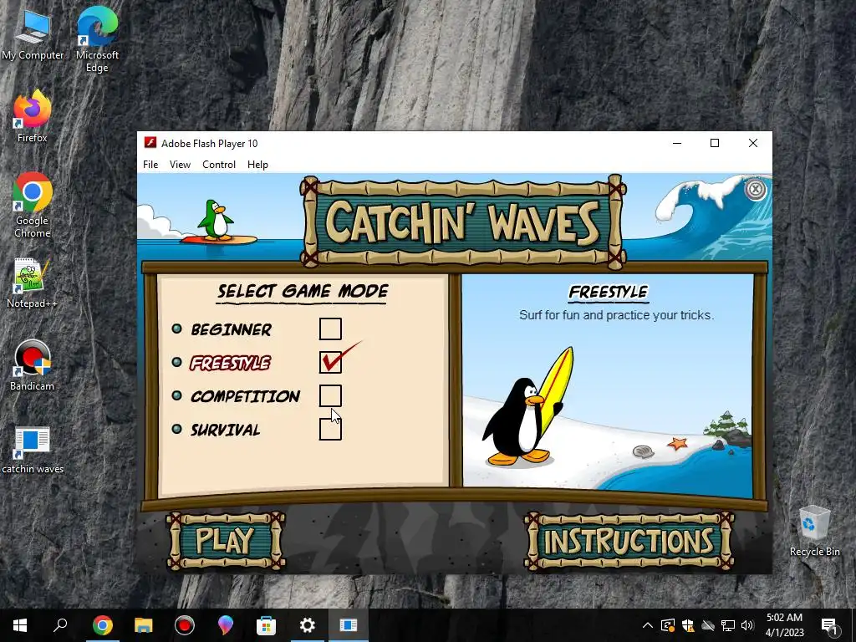Open taskbar search magnifier
The image size is (856, 642).
(60, 625)
